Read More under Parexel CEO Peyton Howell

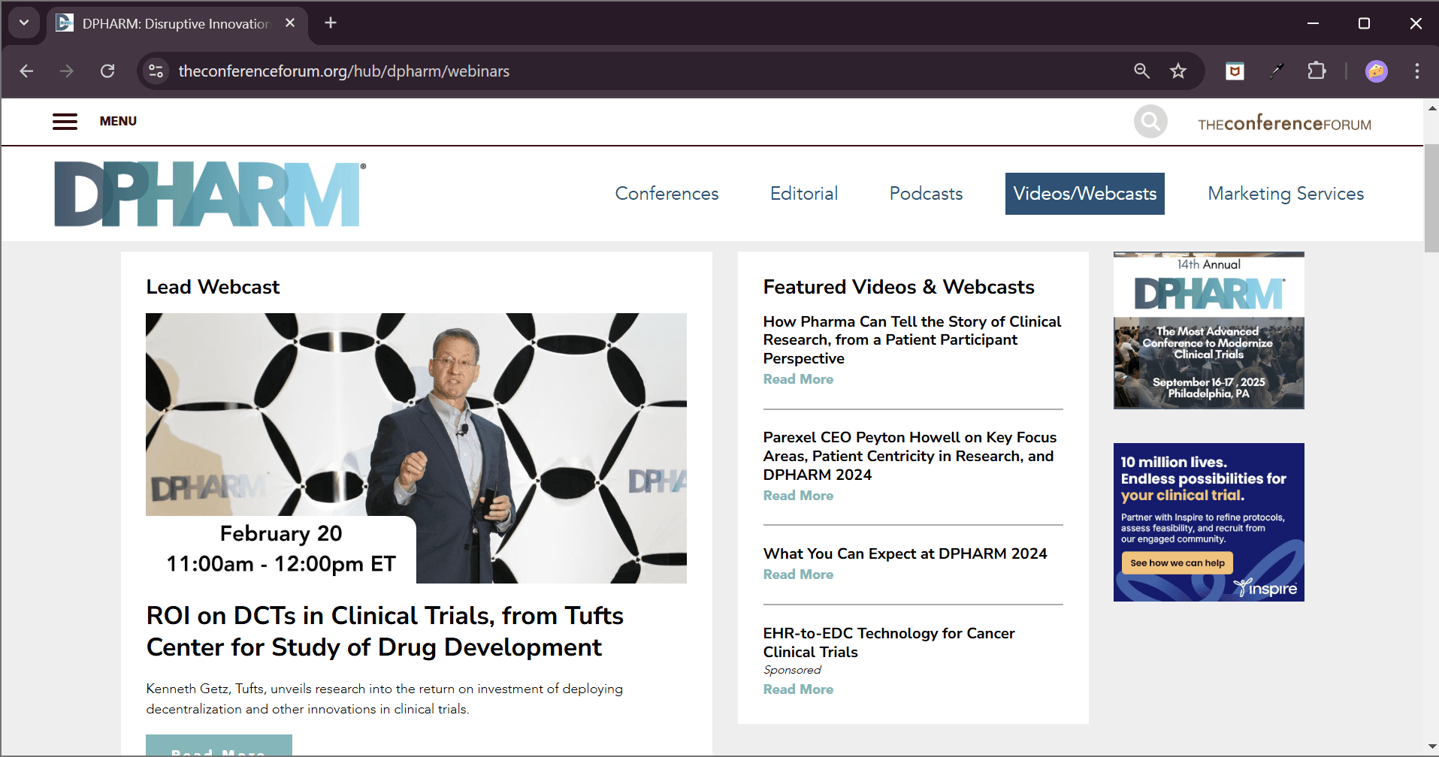798,496
